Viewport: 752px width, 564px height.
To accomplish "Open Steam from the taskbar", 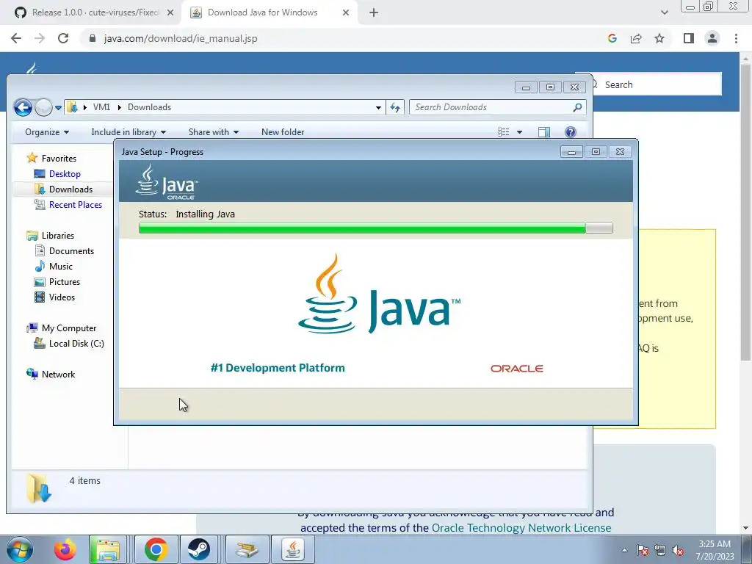I will coord(198,549).
